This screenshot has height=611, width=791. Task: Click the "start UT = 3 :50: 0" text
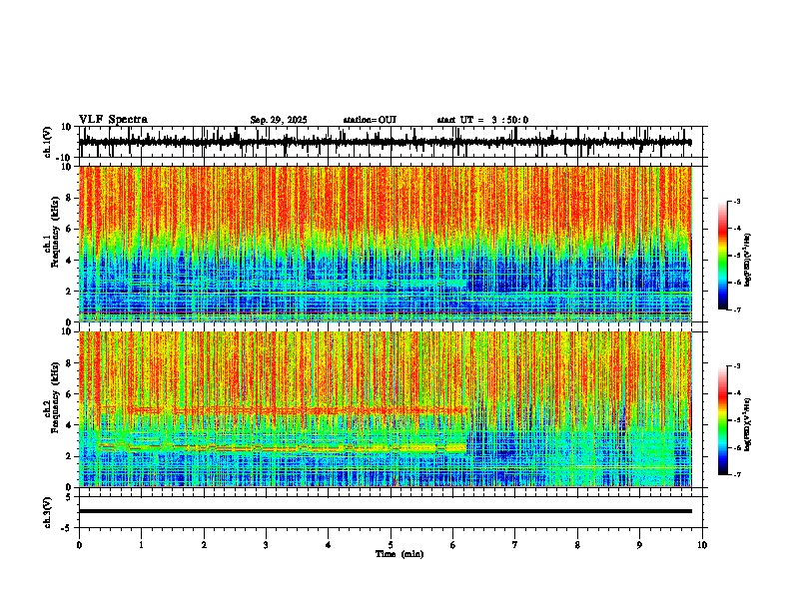[482, 120]
